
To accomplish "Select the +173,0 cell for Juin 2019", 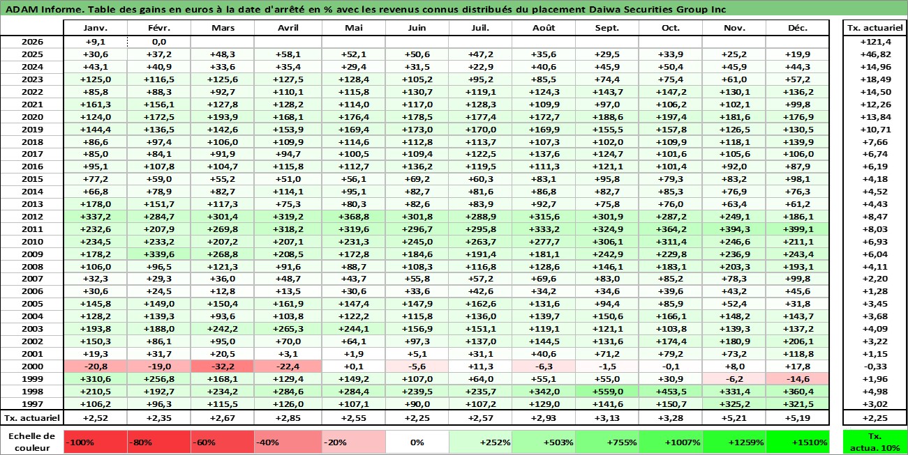I will click(417, 129).
